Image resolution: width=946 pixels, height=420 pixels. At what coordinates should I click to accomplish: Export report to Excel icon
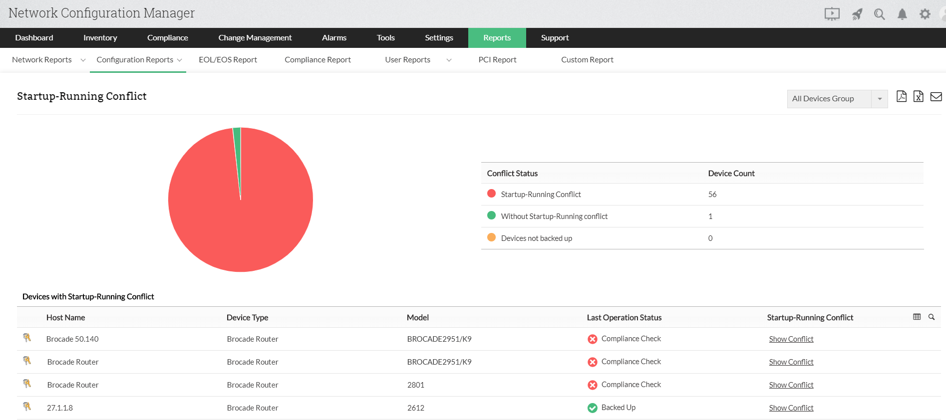pos(918,97)
